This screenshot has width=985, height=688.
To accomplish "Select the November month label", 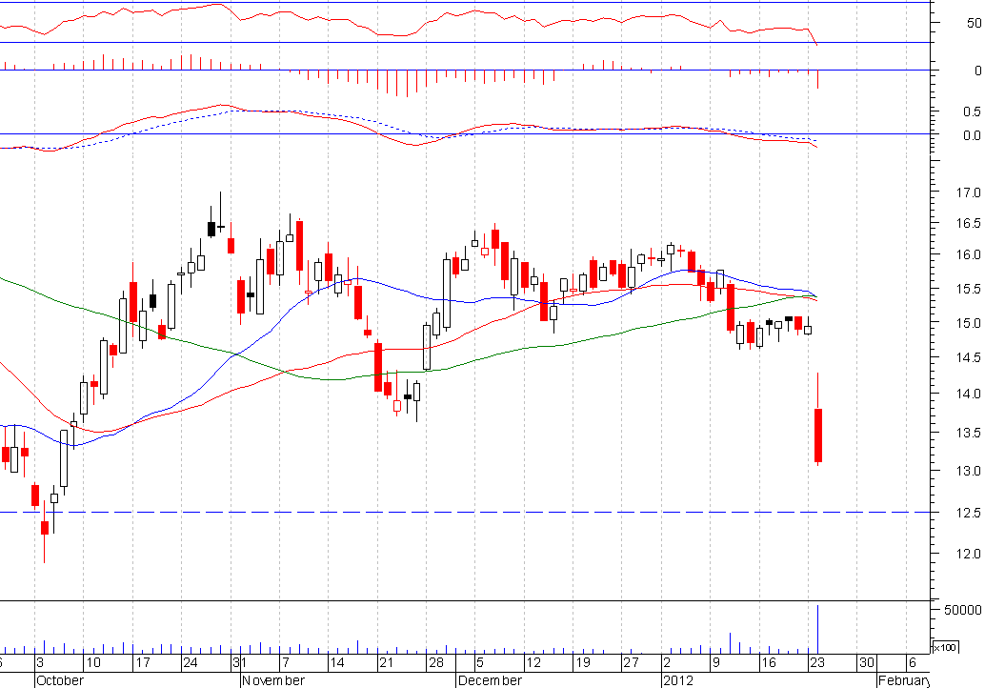I will point(273,680).
